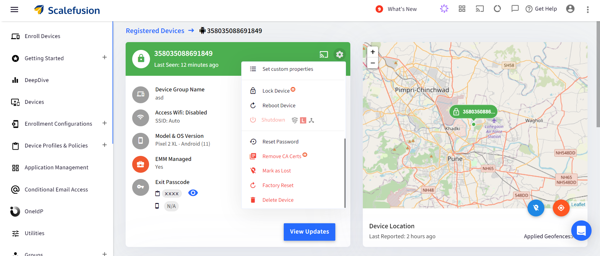This screenshot has width=600, height=256.
Task: Click the device settings gear icon
Action: (x=340, y=55)
